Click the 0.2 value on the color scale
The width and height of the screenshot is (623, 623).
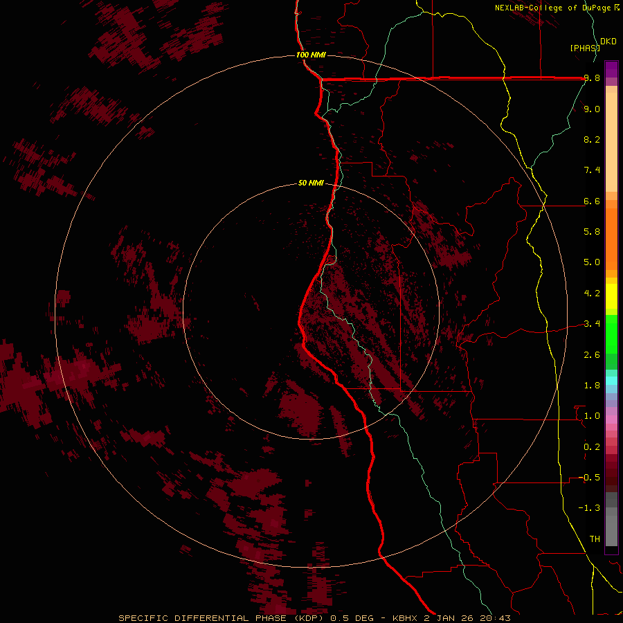592,447
